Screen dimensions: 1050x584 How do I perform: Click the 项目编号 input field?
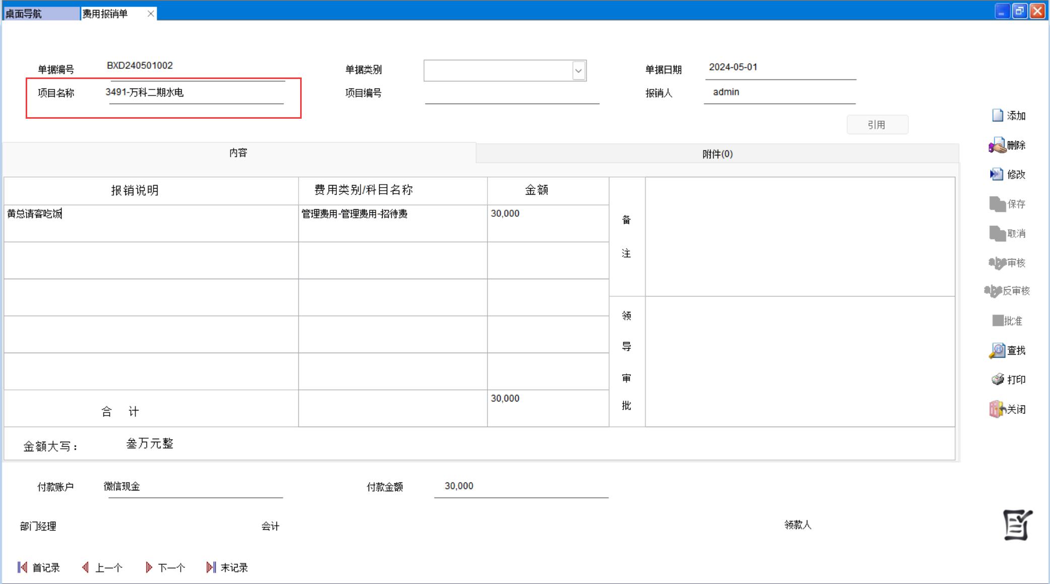point(512,94)
